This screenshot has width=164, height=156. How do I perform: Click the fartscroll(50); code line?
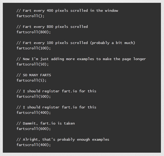(33, 64)
